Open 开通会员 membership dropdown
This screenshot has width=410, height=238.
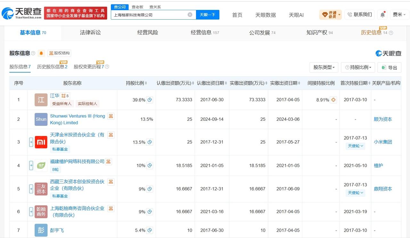coord(331,15)
